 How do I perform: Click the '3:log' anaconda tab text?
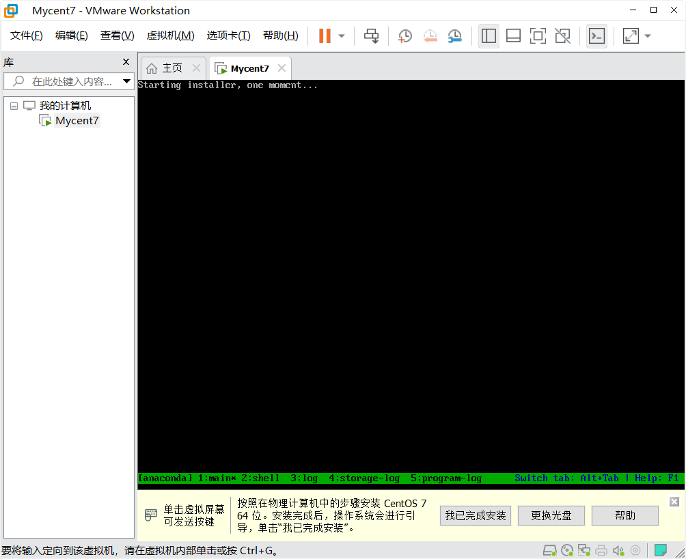pyautogui.click(x=304, y=478)
